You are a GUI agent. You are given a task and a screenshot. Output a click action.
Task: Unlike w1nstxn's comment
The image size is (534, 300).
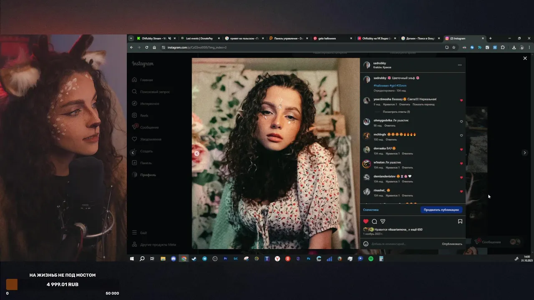[461, 163]
